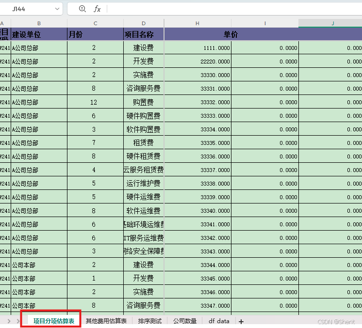Click the zoom magnifier icon in formula bar

[82, 9]
